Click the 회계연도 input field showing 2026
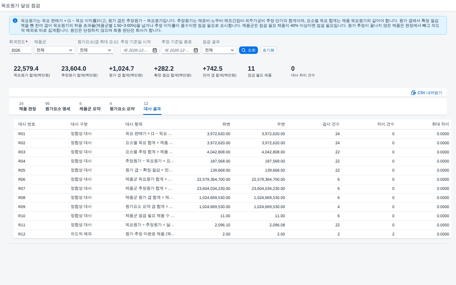Screen dimensions: 456x285 (21, 50)
